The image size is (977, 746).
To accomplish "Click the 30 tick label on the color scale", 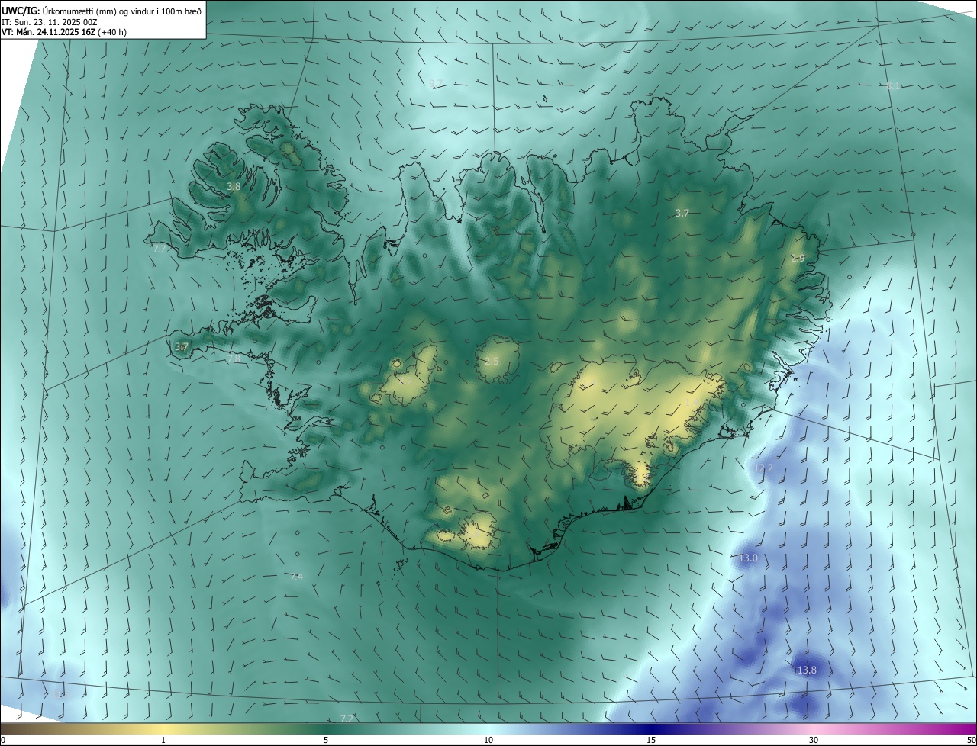I will click(814, 740).
